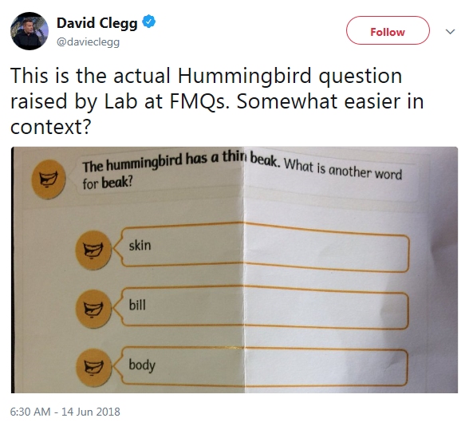Click the tweet text about FMQs

217,101
